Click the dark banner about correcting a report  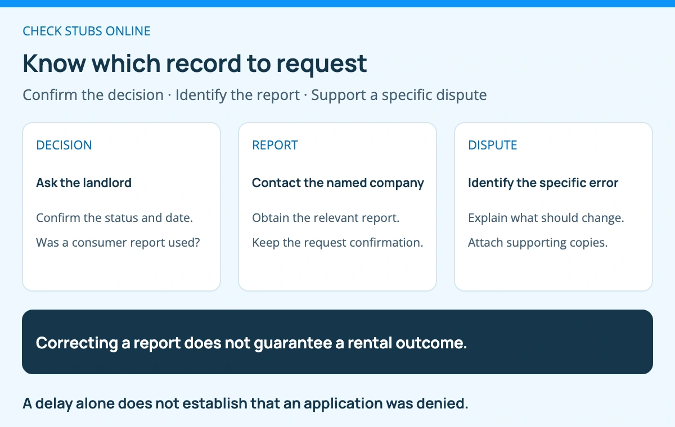(337, 342)
